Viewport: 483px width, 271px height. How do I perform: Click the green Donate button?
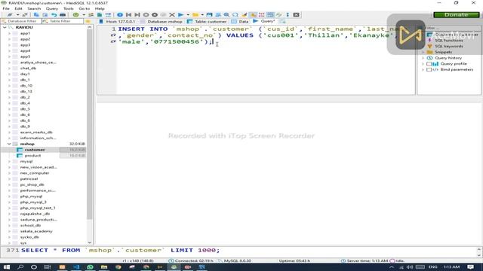tap(456, 15)
